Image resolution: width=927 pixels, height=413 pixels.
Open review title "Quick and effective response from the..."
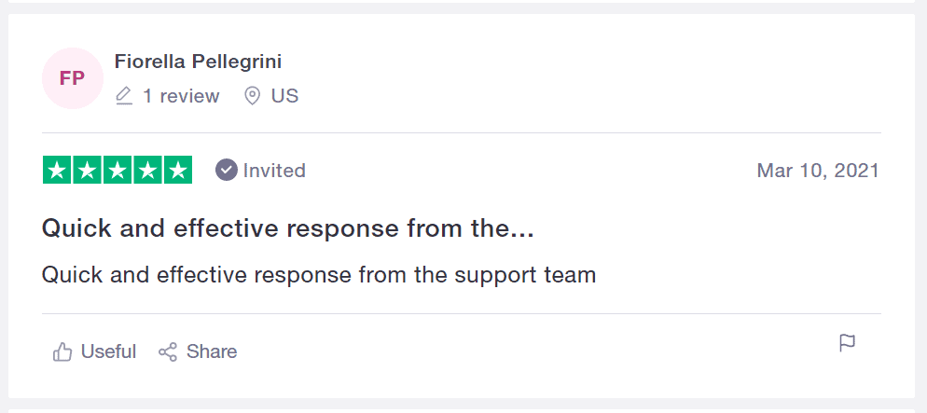[288, 229]
